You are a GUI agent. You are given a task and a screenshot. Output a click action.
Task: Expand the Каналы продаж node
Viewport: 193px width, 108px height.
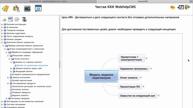(2, 39)
